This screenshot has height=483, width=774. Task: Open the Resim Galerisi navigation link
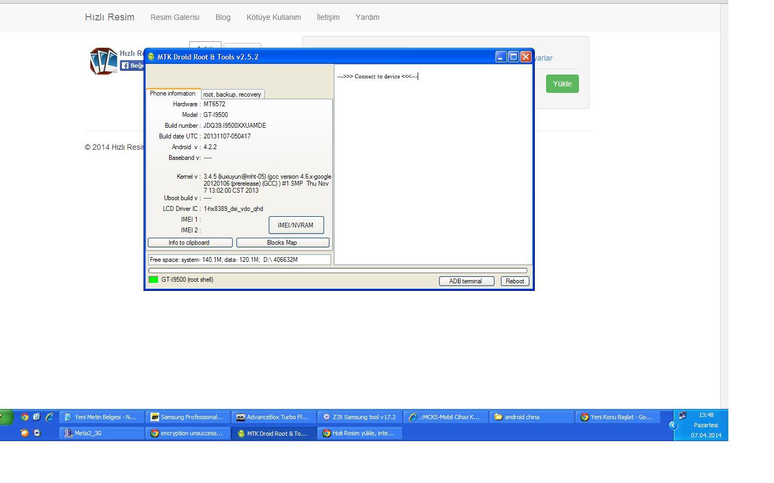tap(175, 17)
